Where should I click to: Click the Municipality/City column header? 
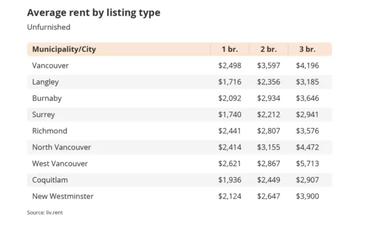coord(64,49)
